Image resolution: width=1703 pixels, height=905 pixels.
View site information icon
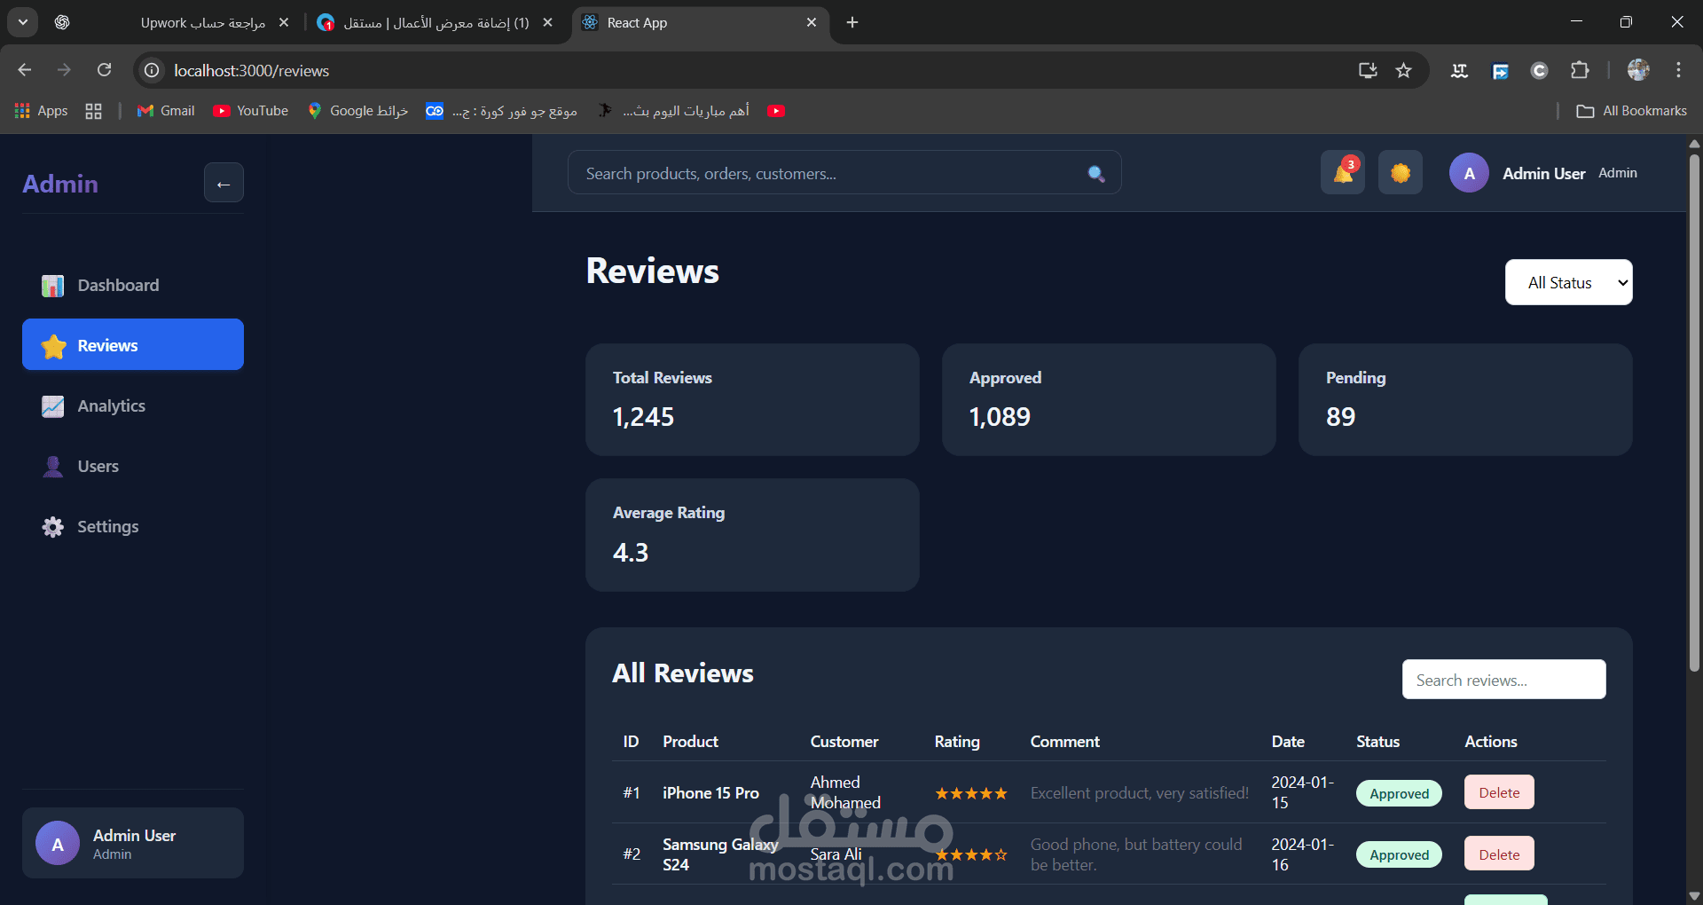153,70
